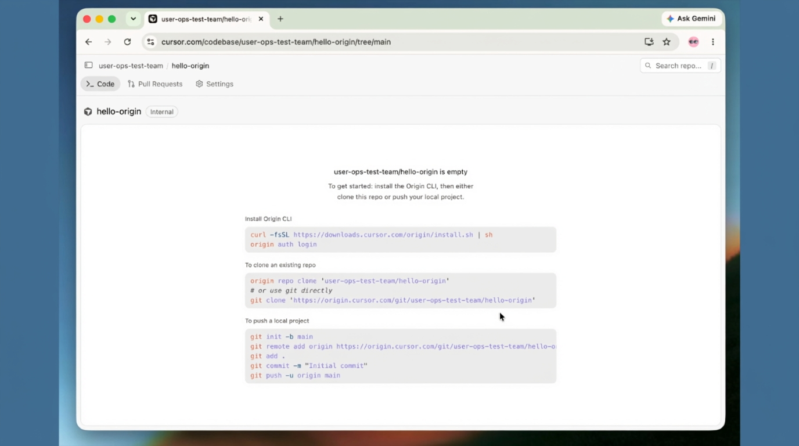Click the install app icon in address bar
Image resolution: width=799 pixels, height=446 pixels.
[x=649, y=42]
